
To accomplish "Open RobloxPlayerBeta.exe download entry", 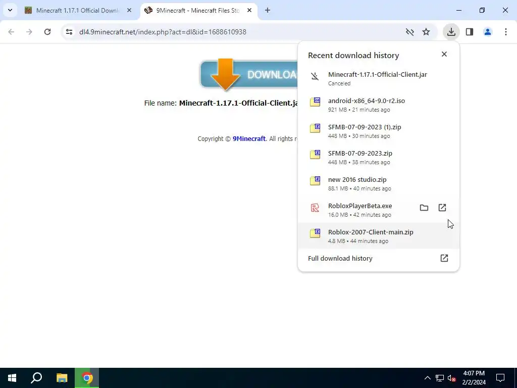I will (378, 210).
